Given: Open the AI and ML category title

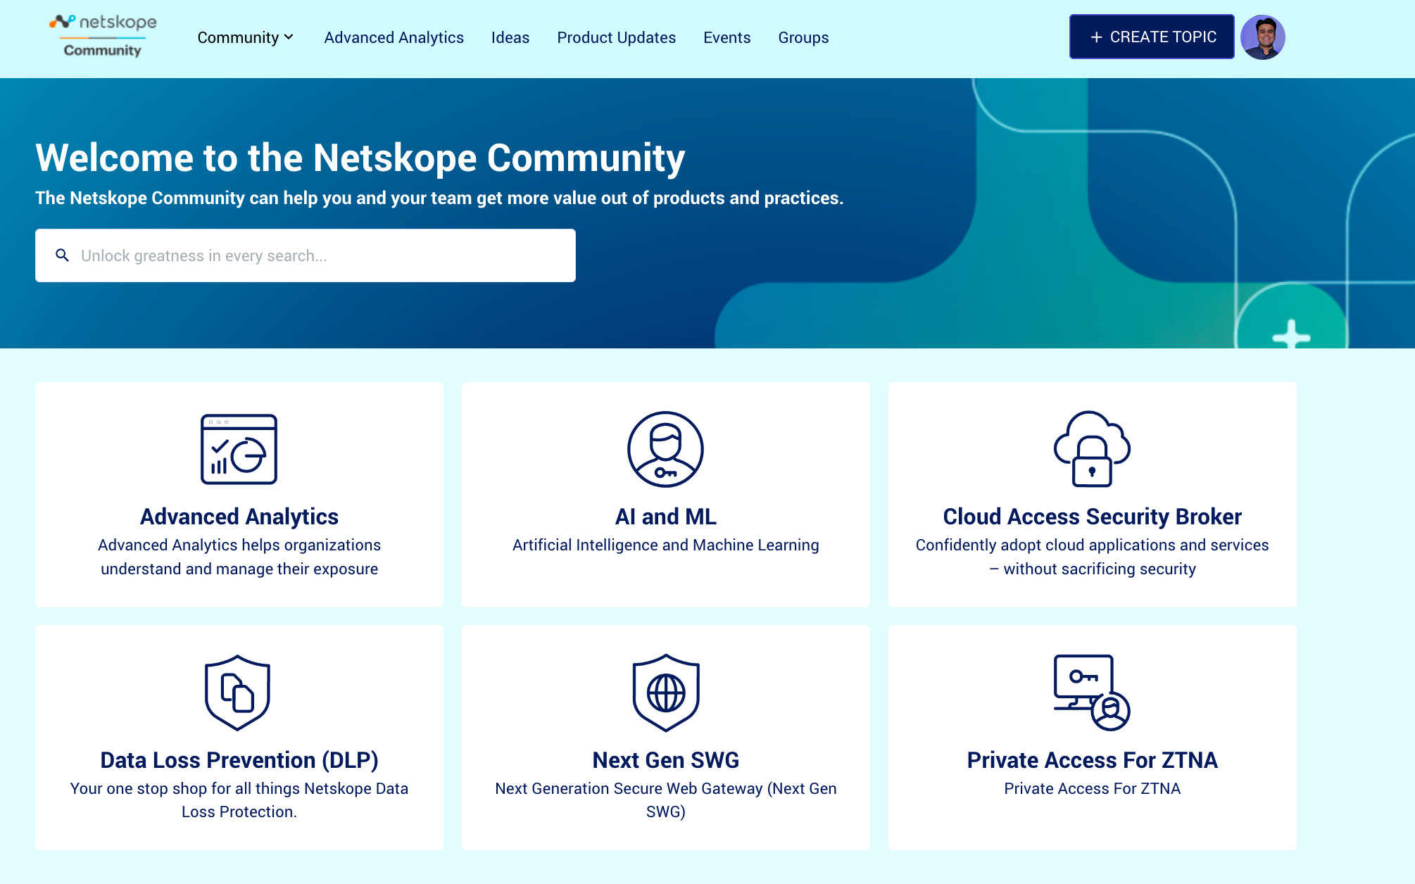Looking at the screenshot, I should click(666, 517).
